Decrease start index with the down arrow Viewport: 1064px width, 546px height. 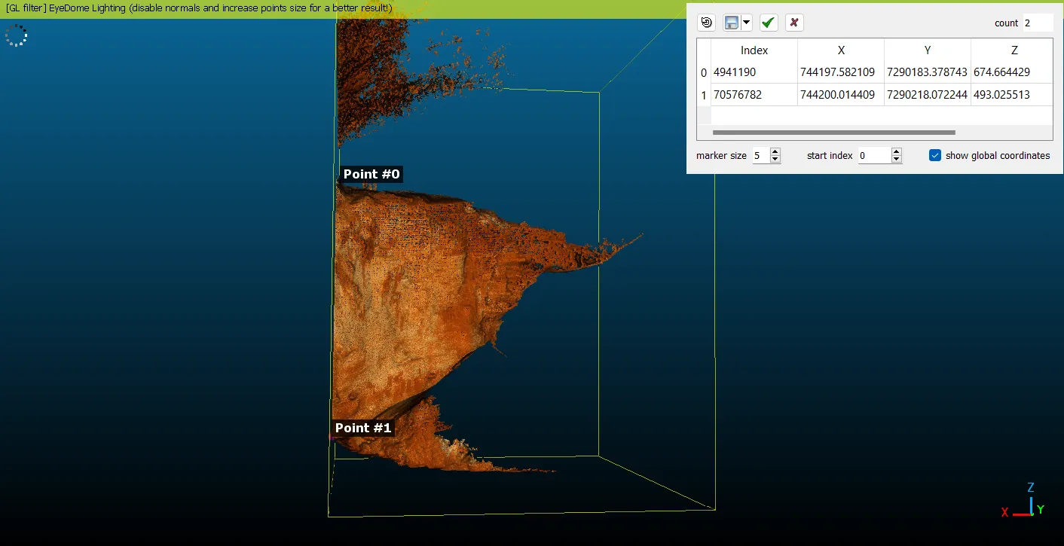click(x=896, y=160)
